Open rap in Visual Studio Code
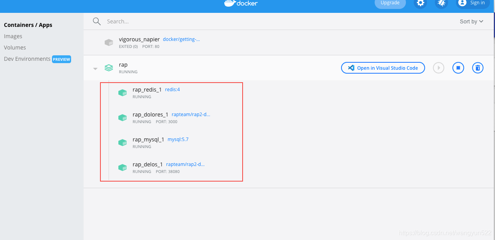The image size is (495, 240). (x=383, y=68)
